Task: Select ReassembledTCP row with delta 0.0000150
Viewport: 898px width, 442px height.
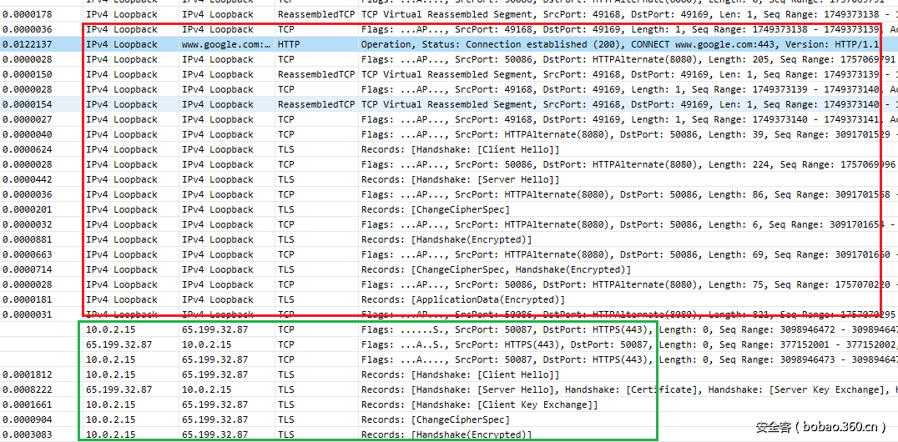Action: 501,74
